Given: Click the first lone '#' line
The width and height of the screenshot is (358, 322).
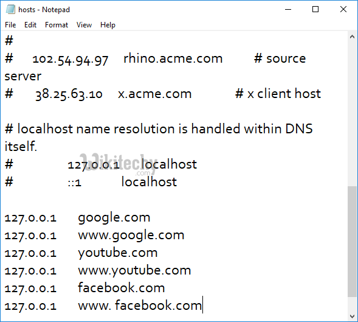Looking at the screenshot, I should click(9, 41).
